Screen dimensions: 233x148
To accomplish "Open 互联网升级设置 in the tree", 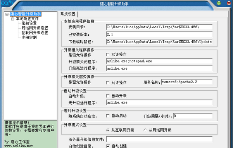I will [x=35, y=33].
